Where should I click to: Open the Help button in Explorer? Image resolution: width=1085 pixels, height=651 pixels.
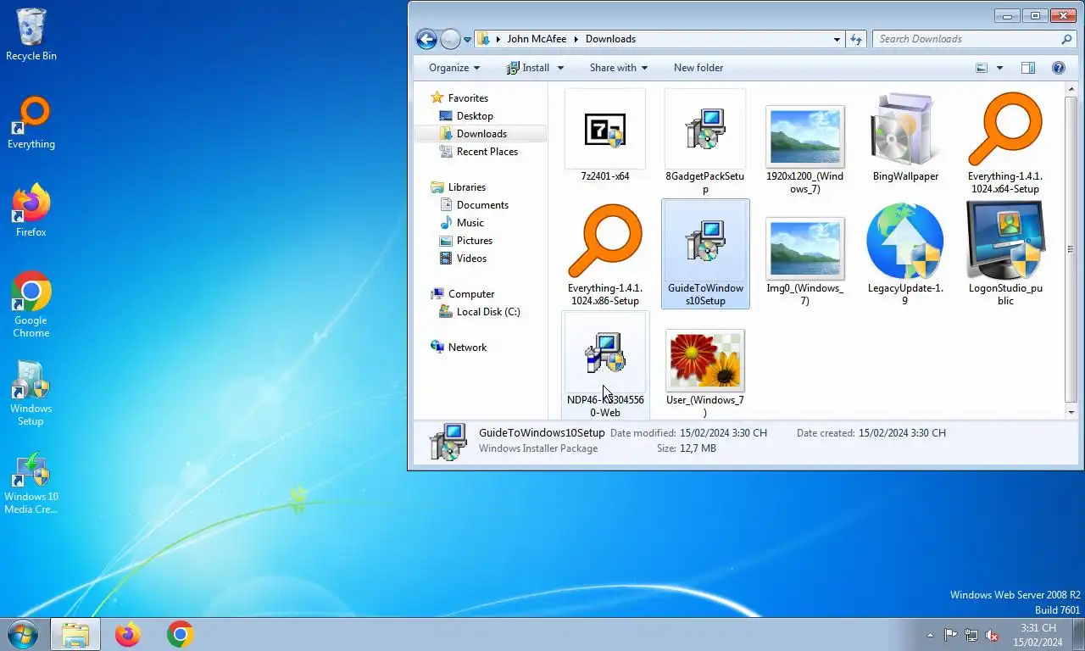coord(1058,68)
